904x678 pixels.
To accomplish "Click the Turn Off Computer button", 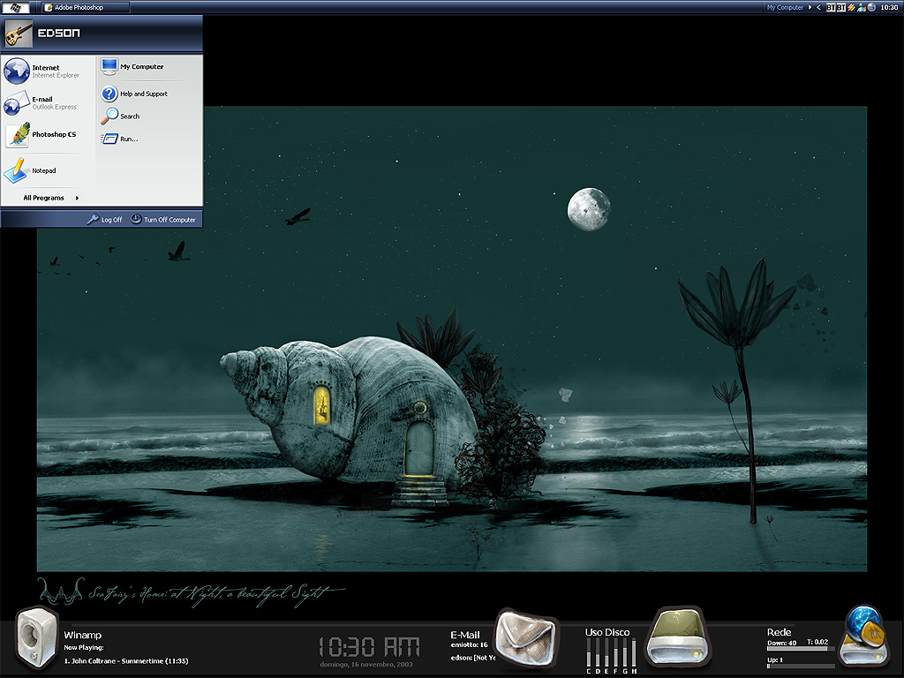I will 163,220.
